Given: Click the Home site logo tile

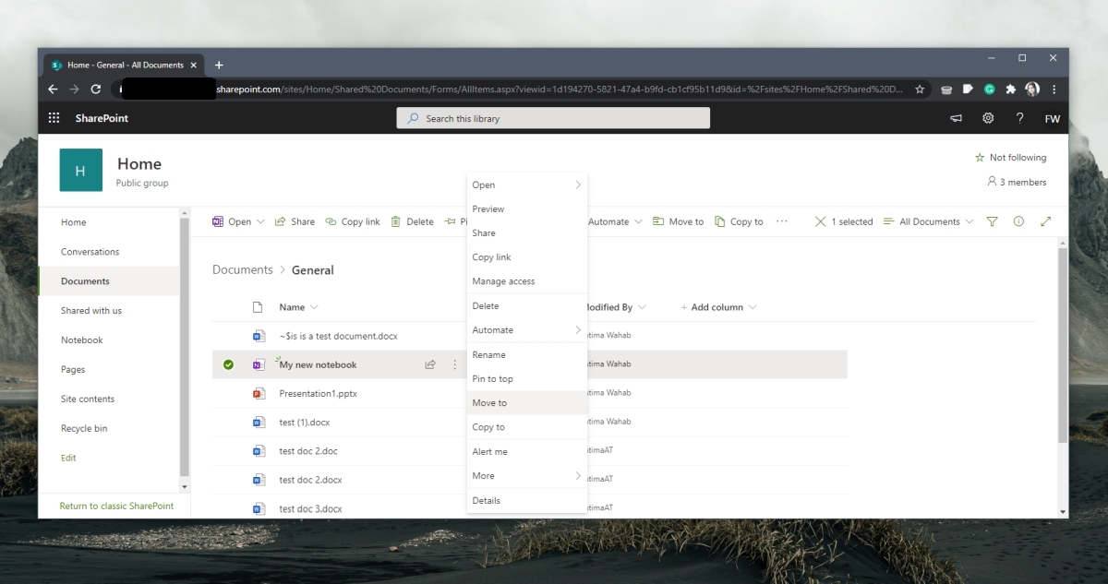Looking at the screenshot, I should pos(80,170).
